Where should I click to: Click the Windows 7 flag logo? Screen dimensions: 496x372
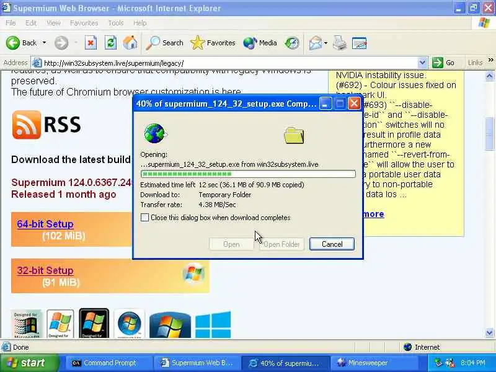(170, 325)
